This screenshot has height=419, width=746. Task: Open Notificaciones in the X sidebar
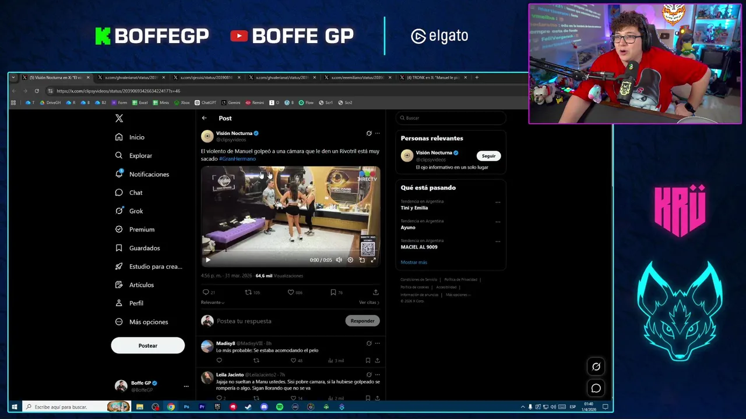tap(142, 174)
